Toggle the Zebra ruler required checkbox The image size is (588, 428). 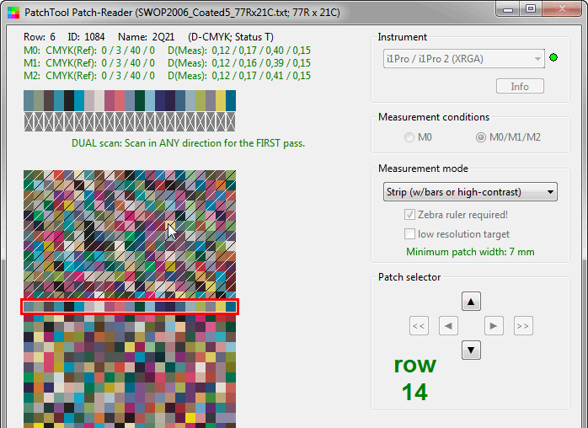click(410, 215)
